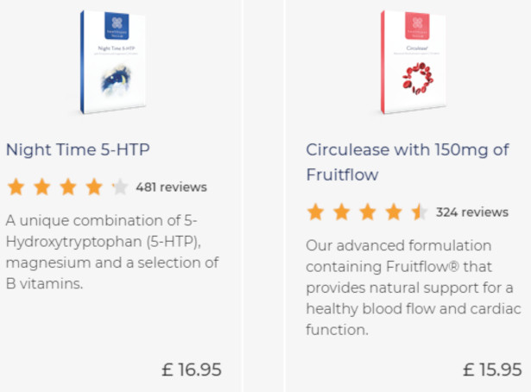Viewport: 531px width, 392px height.
Task: Click the Circulease product box image
Action: 420,62
